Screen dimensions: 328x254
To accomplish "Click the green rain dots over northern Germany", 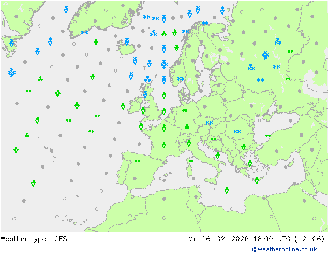I will [185, 110].
